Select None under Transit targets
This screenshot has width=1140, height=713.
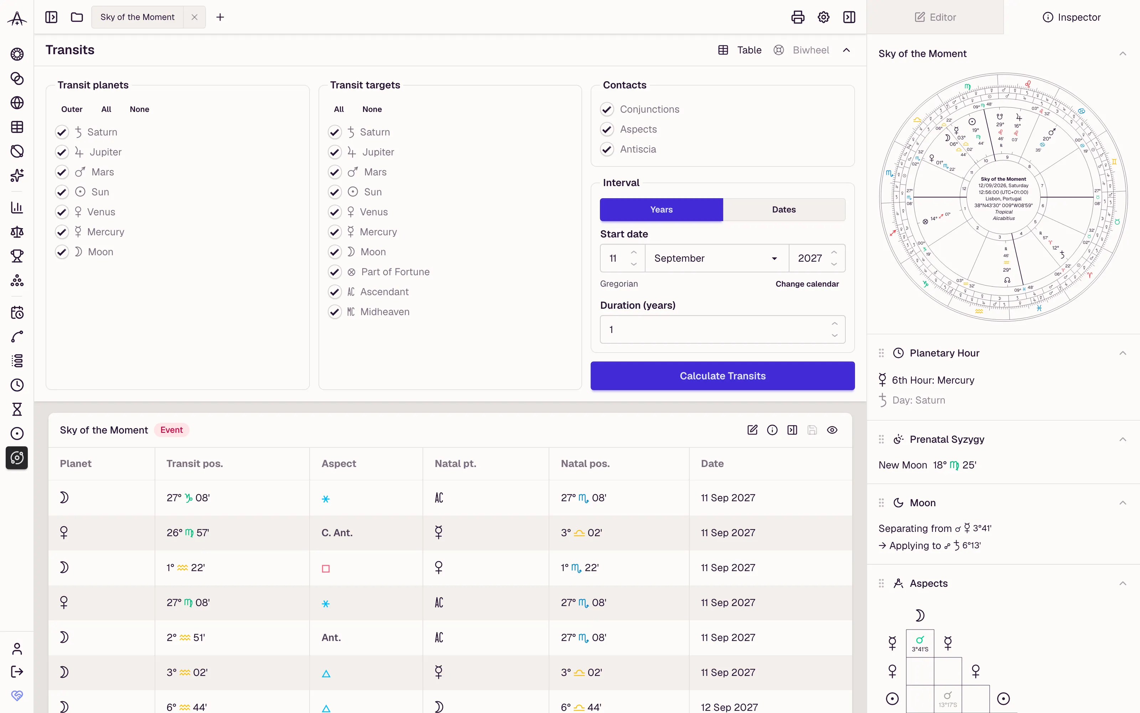pos(372,109)
